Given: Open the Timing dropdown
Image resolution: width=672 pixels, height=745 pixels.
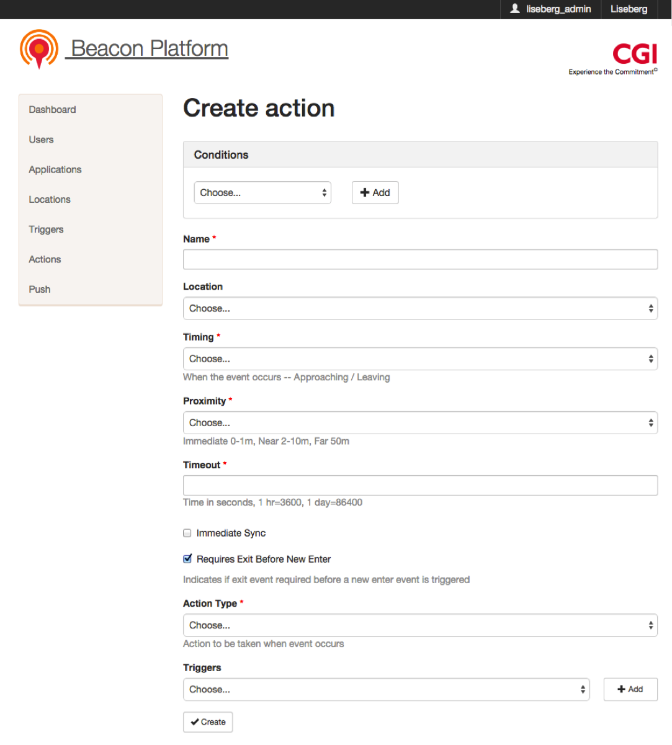Looking at the screenshot, I should tap(420, 359).
